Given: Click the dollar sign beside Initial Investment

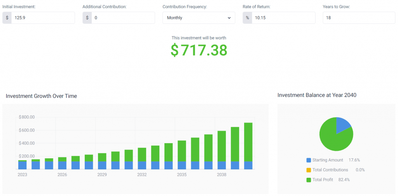Looking at the screenshot, I should tap(7, 18).
